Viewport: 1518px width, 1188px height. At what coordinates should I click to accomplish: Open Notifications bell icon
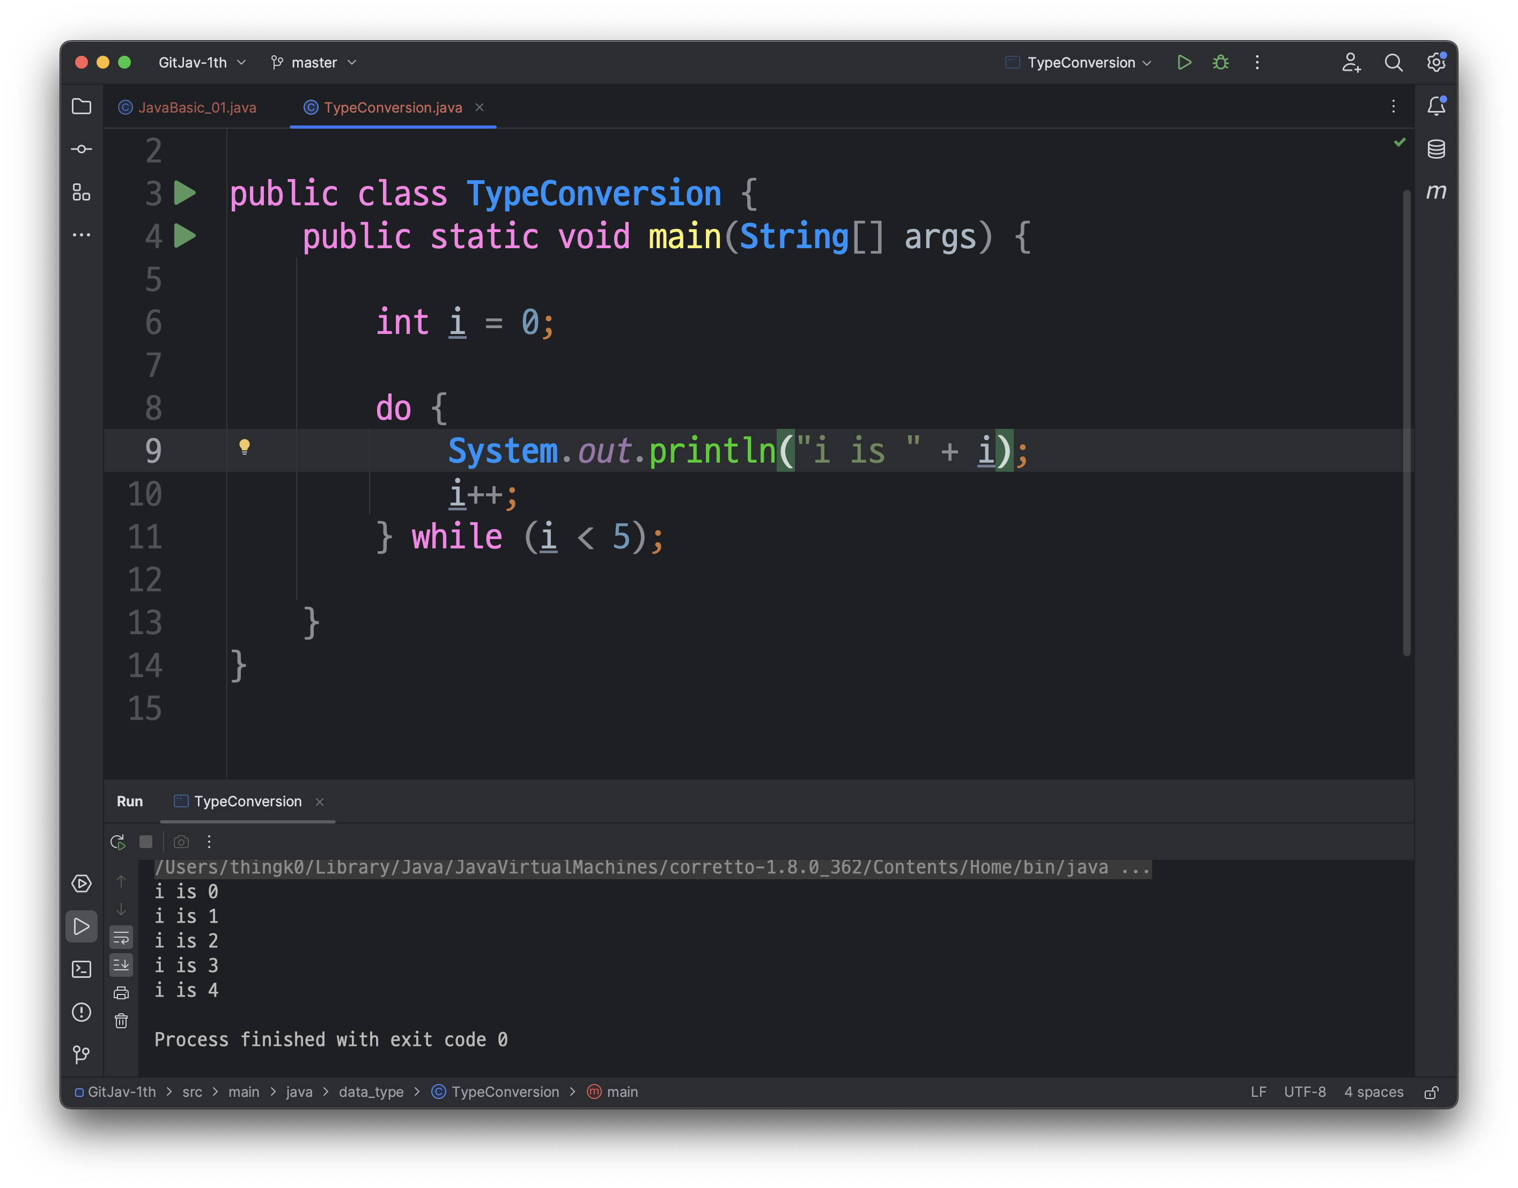pyautogui.click(x=1436, y=107)
